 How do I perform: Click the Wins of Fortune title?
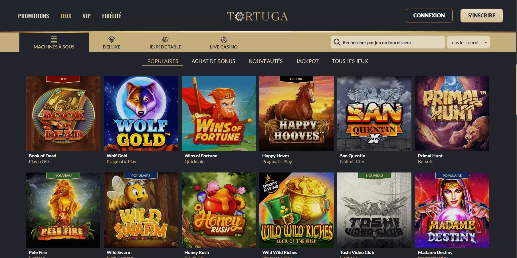[x=201, y=156]
